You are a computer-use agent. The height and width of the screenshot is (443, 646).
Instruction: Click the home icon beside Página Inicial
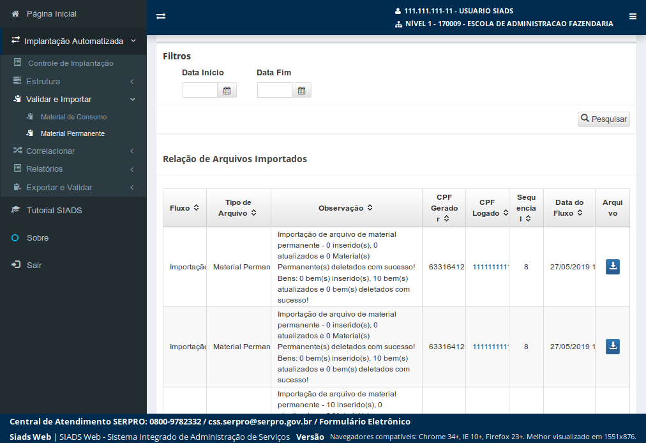pyautogui.click(x=16, y=14)
